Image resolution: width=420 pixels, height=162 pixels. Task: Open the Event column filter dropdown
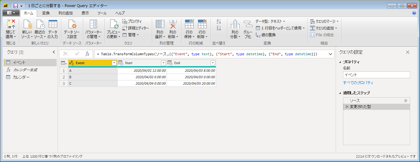click(114, 63)
